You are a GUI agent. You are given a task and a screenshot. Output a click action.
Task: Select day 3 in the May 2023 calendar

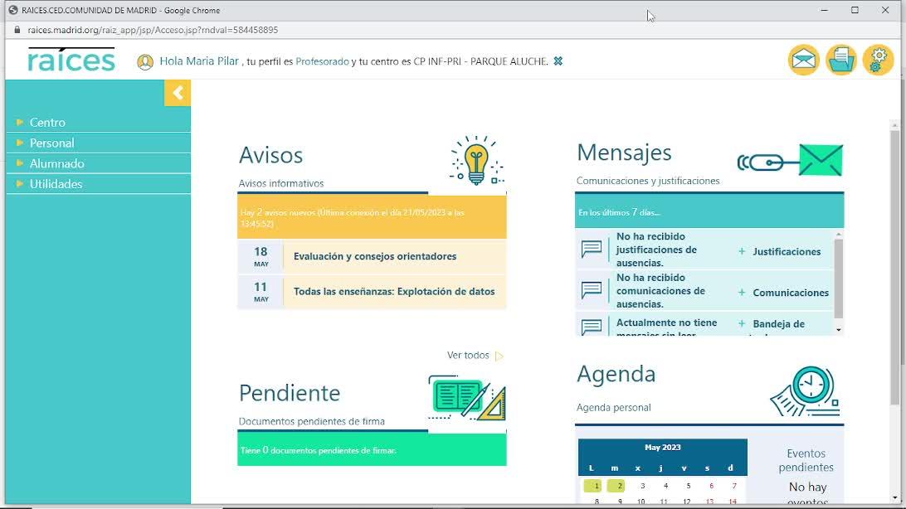(x=642, y=486)
